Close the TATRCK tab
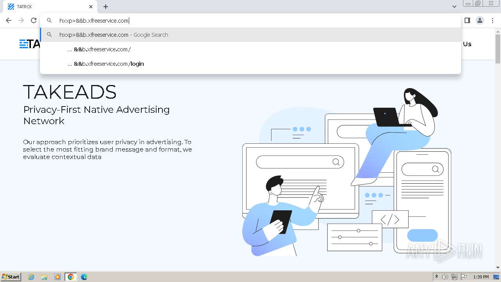 tap(91, 7)
